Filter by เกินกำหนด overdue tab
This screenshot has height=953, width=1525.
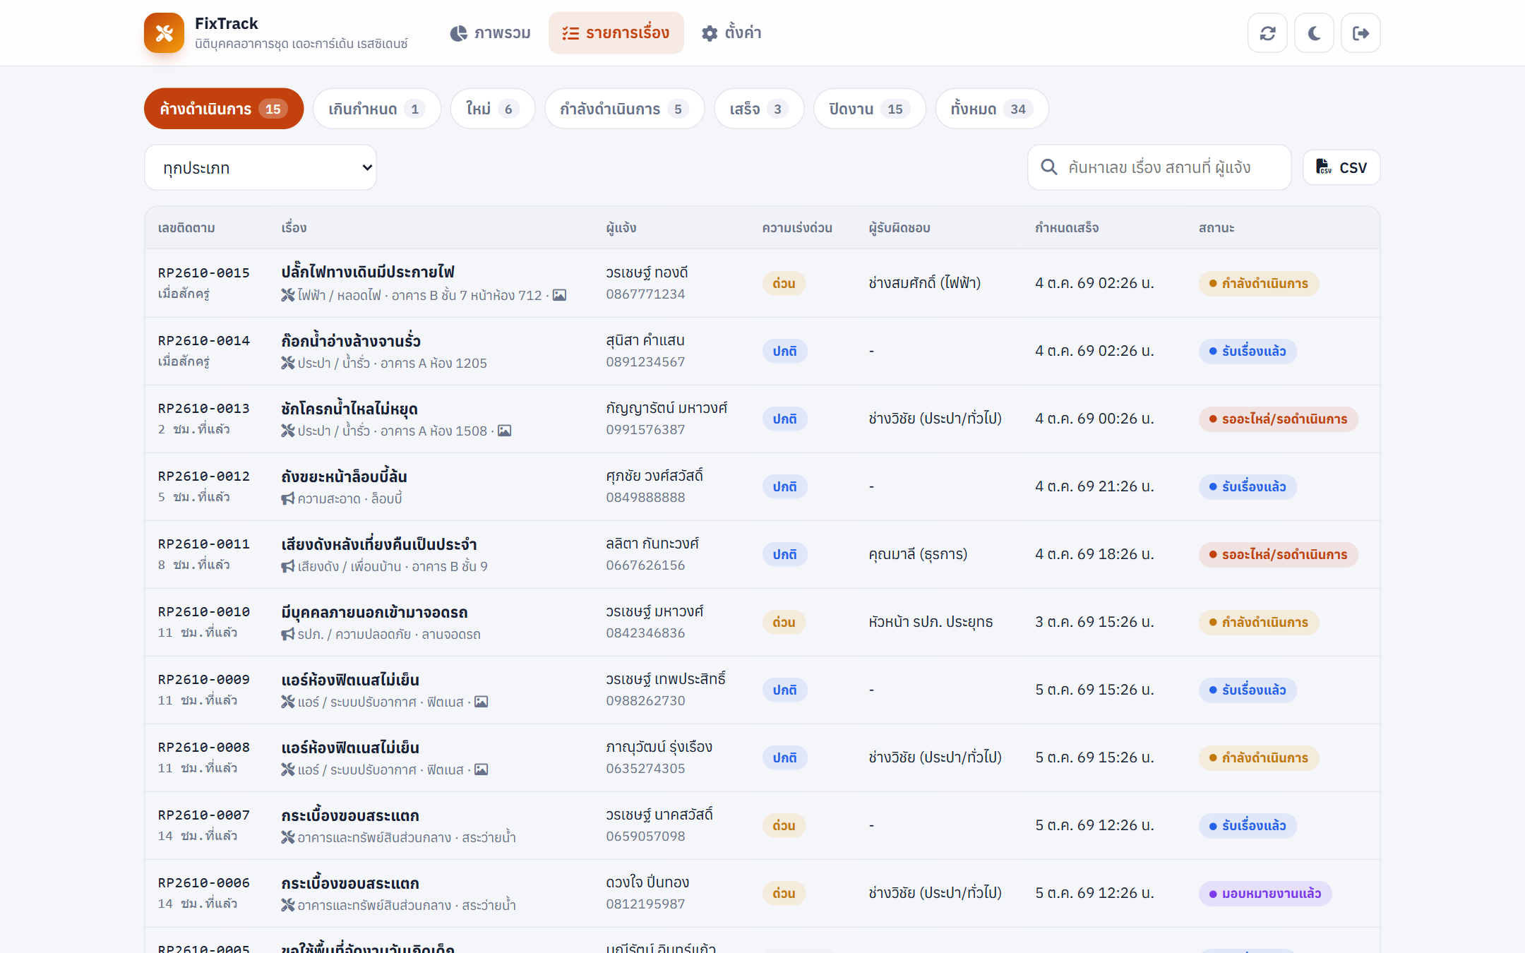pyautogui.click(x=377, y=109)
